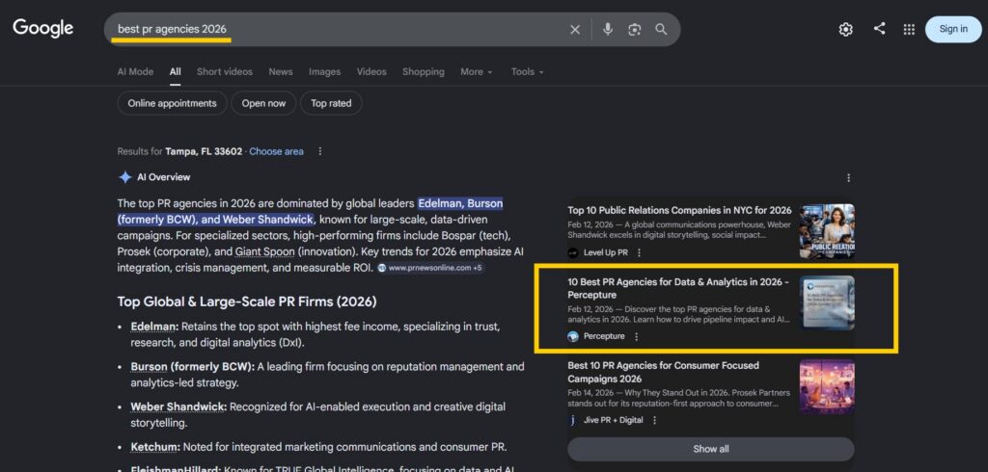Image resolution: width=988 pixels, height=472 pixels.
Task: Open Google Lens image search icon
Action: (635, 30)
